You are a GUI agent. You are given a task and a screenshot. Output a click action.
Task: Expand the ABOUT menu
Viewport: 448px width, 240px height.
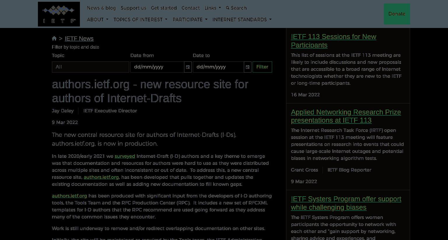97,20
